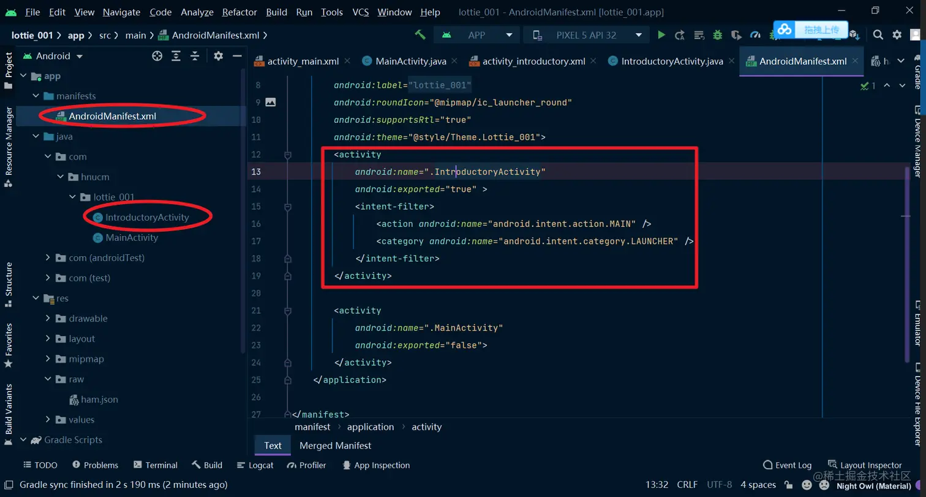Open the Device File Explorer sidebar tab
Viewport: 926px width, 497px height.
click(x=917, y=405)
